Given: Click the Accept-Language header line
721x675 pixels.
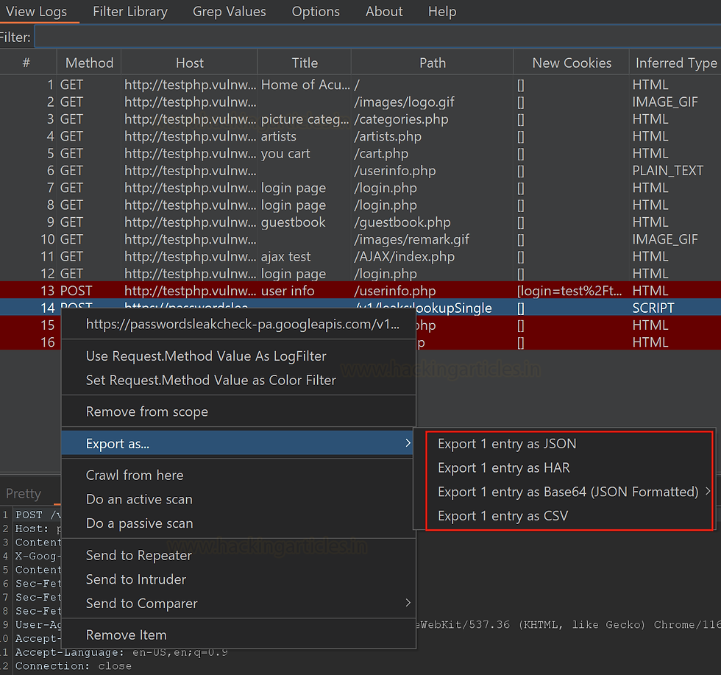Looking at the screenshot, I should (121, 652).
